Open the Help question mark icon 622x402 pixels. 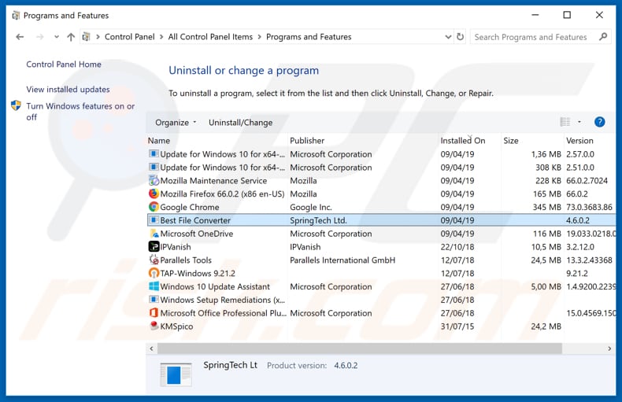pos(599,122)
